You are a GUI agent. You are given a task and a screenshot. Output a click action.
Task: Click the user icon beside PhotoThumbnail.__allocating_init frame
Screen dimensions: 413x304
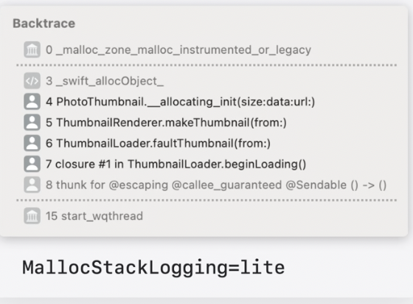click(32, 101)
